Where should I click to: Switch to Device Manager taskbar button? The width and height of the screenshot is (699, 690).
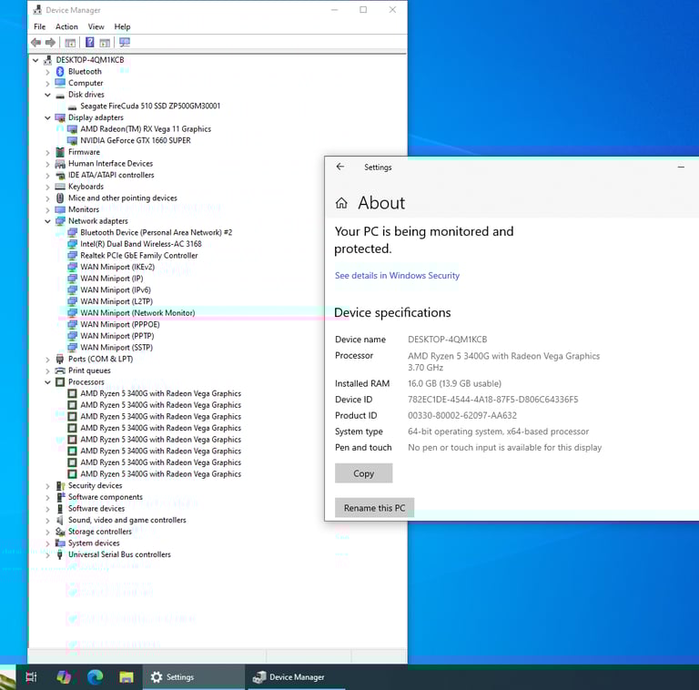coord(296,677)
